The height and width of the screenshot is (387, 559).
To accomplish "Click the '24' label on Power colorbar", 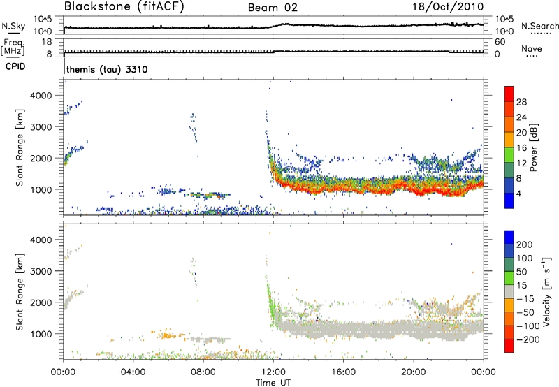I will point(521,117).
